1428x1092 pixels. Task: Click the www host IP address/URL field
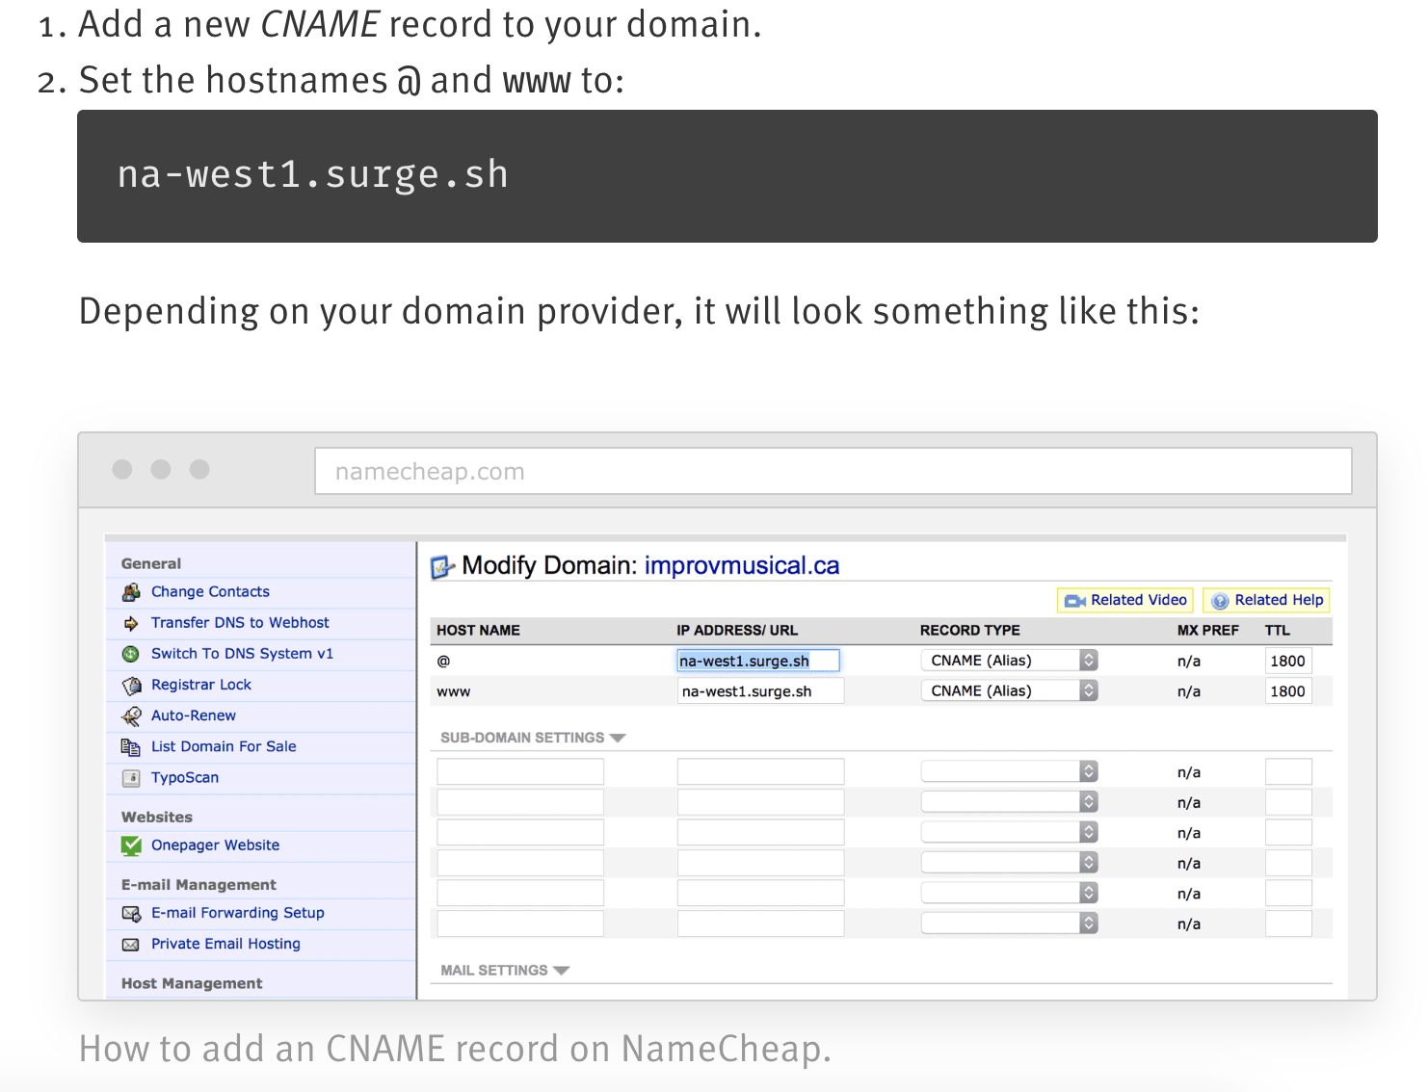point(760,691)
